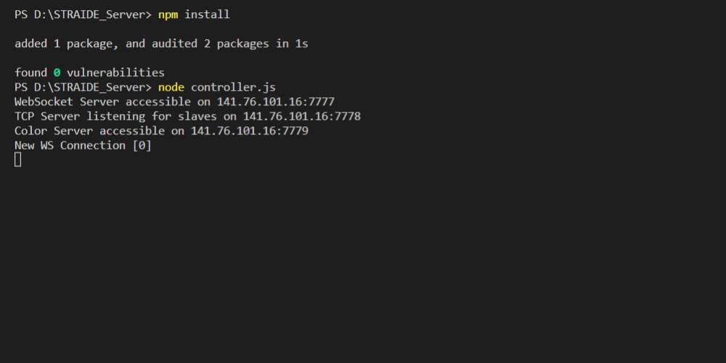Click the word install after npm
Image resolution: width=726 pixels, height=363 pixels.
pyautogui.click(x=207, y=15)
